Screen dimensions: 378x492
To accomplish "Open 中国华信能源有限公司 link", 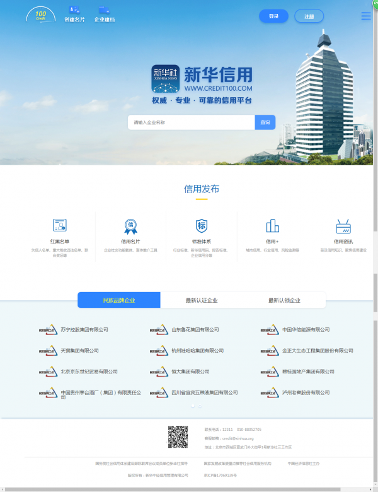I will pos(306,330).
